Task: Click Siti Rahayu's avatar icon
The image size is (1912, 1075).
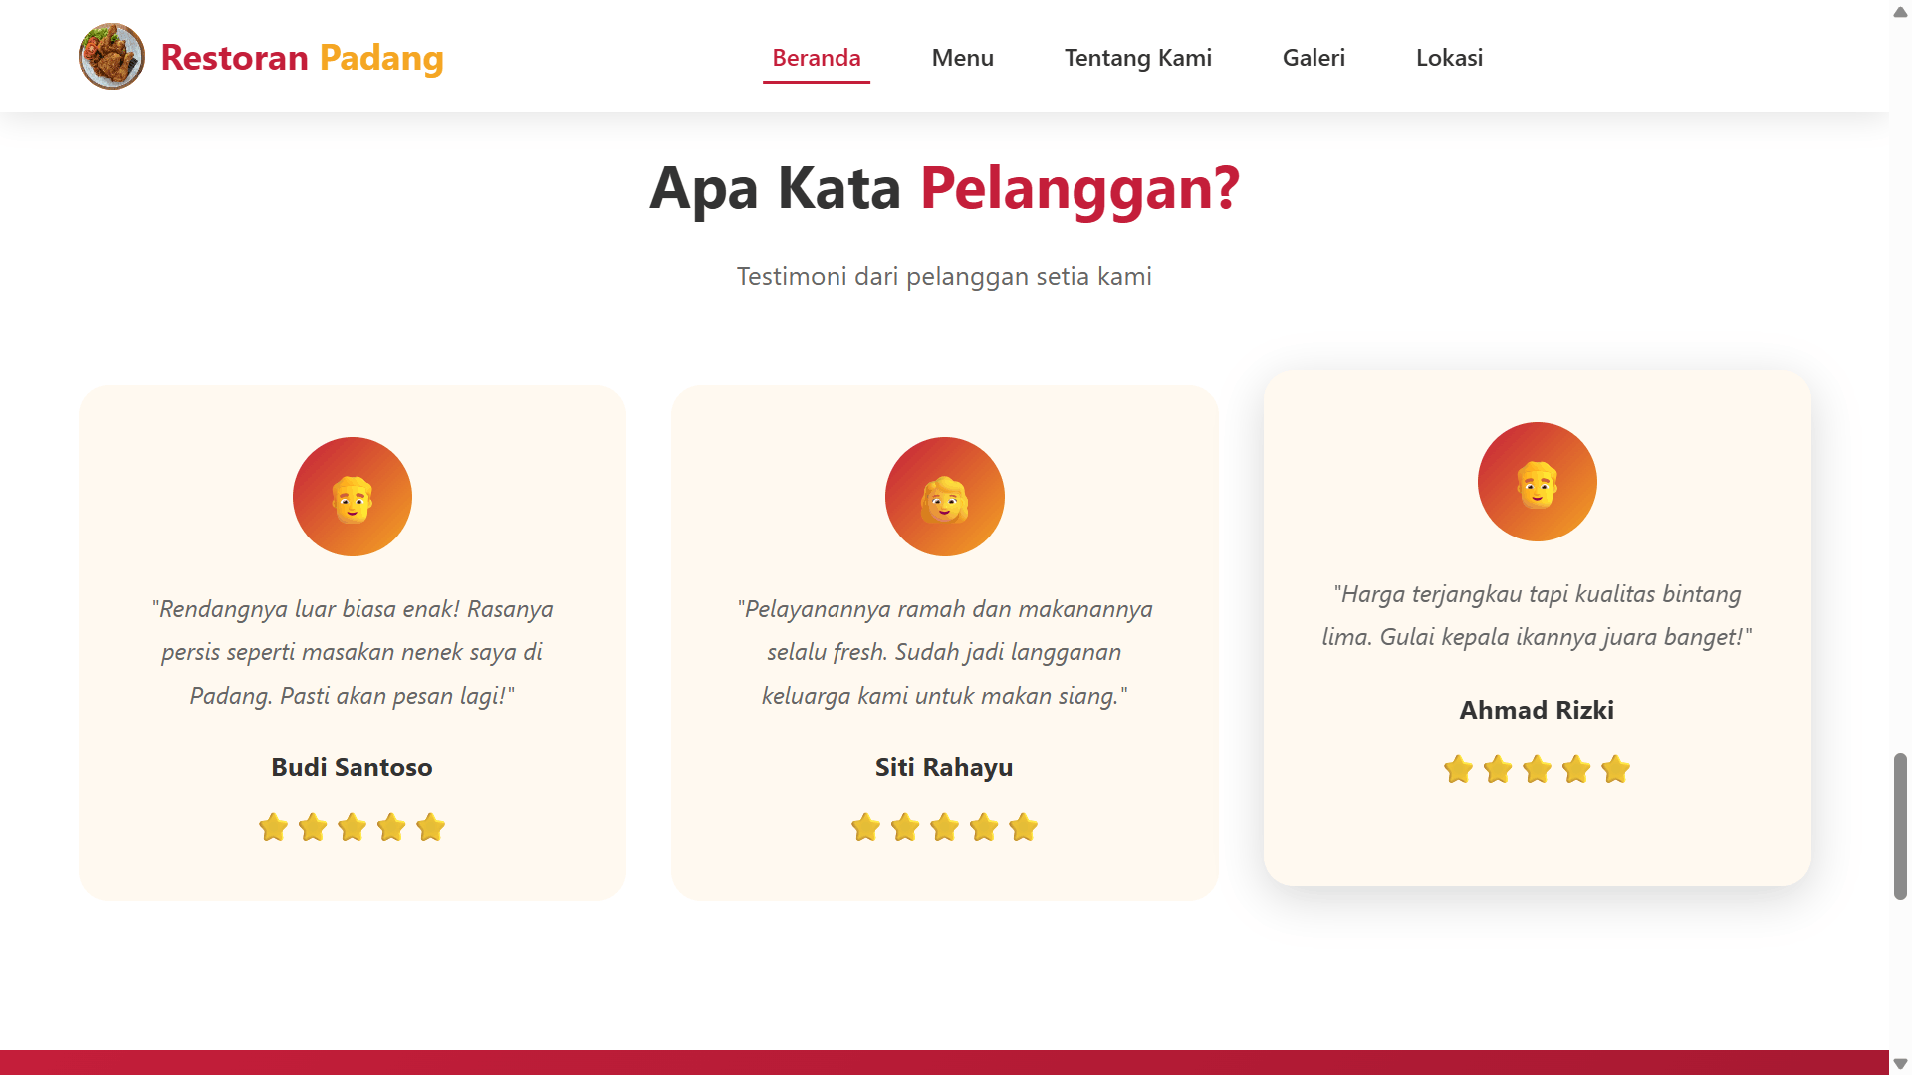Action: pyautogui.click(x=944, y=497)
